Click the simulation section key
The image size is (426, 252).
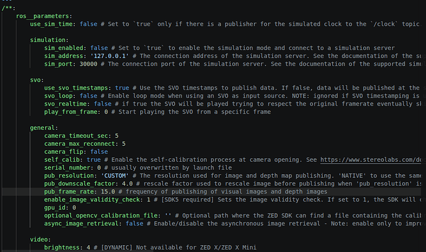[x=48, y=40]
